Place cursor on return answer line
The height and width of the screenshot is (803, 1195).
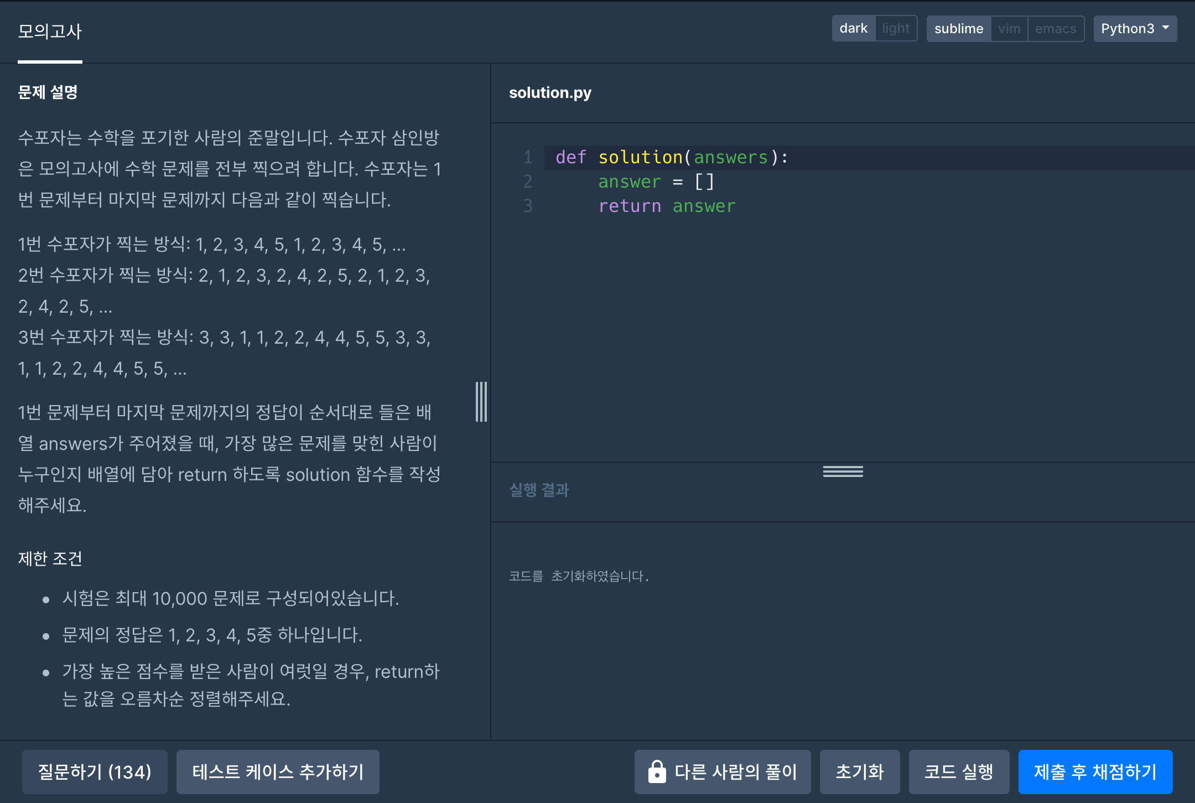(667, 206)
